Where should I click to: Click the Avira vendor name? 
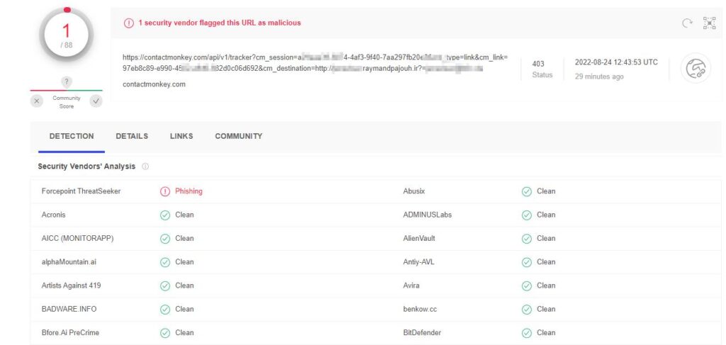click(x=411, y=285)
